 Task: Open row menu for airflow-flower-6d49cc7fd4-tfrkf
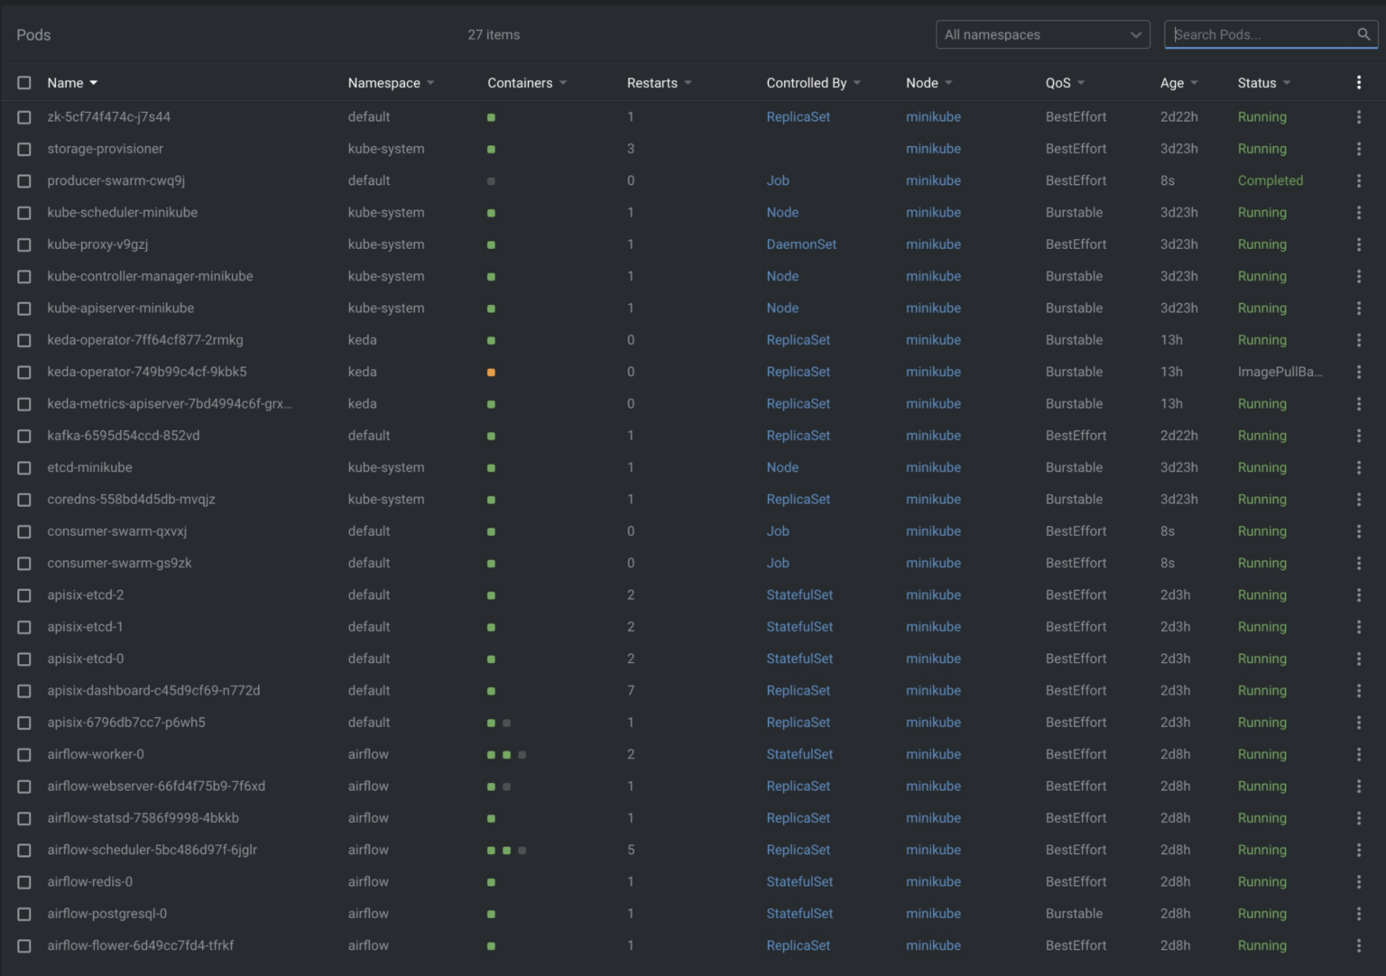1358,946
